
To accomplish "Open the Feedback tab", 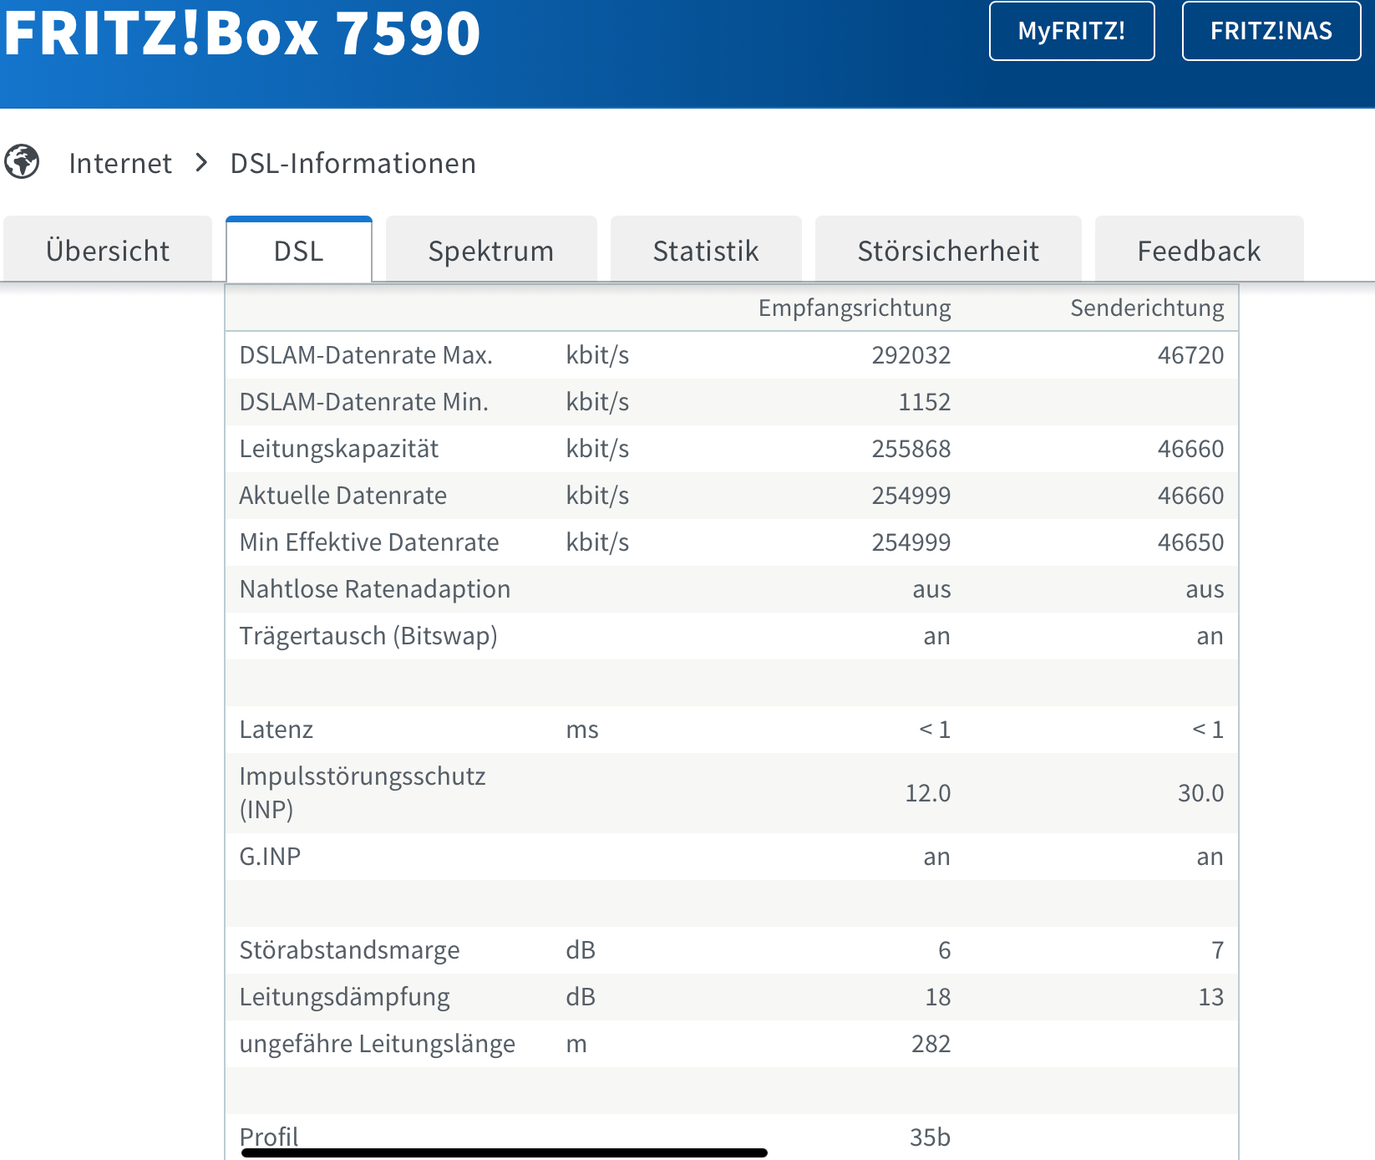I will [x=1199, y=250].
